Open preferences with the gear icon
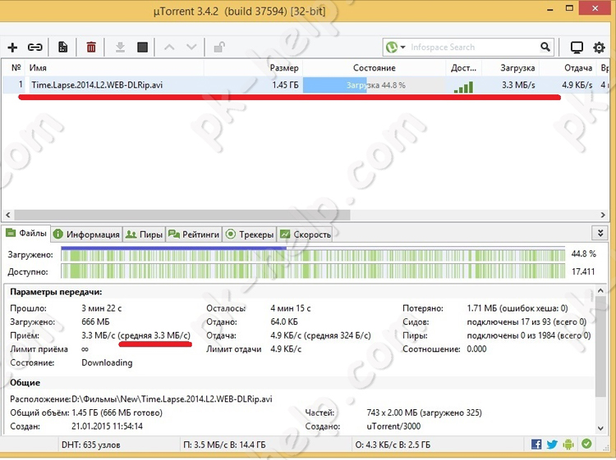 (x=599, y=48)
